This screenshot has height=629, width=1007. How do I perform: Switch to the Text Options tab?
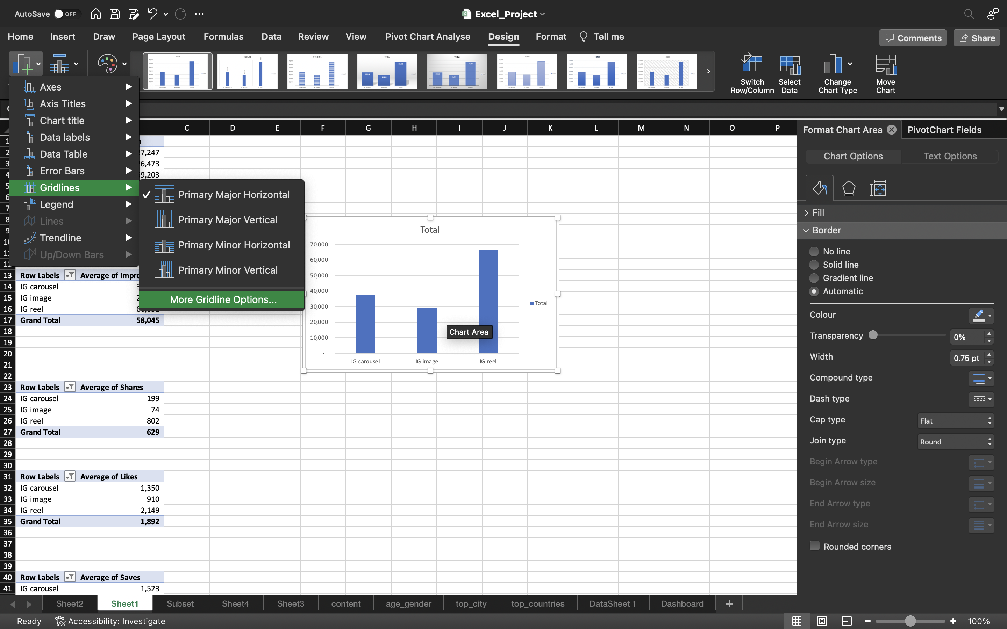click(950, 156)
